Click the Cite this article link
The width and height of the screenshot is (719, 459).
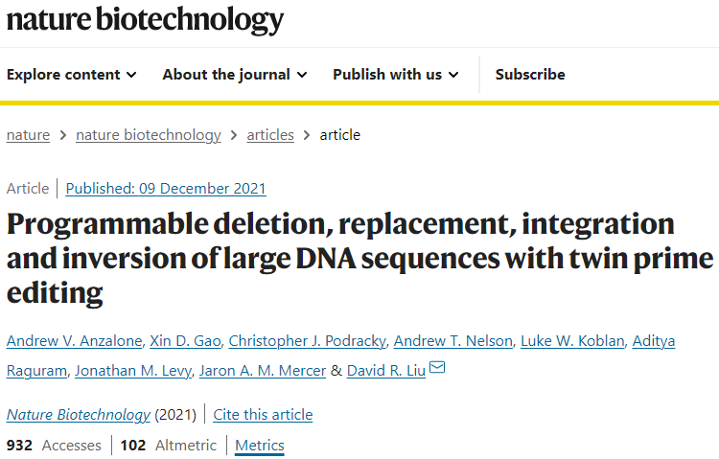263,415
